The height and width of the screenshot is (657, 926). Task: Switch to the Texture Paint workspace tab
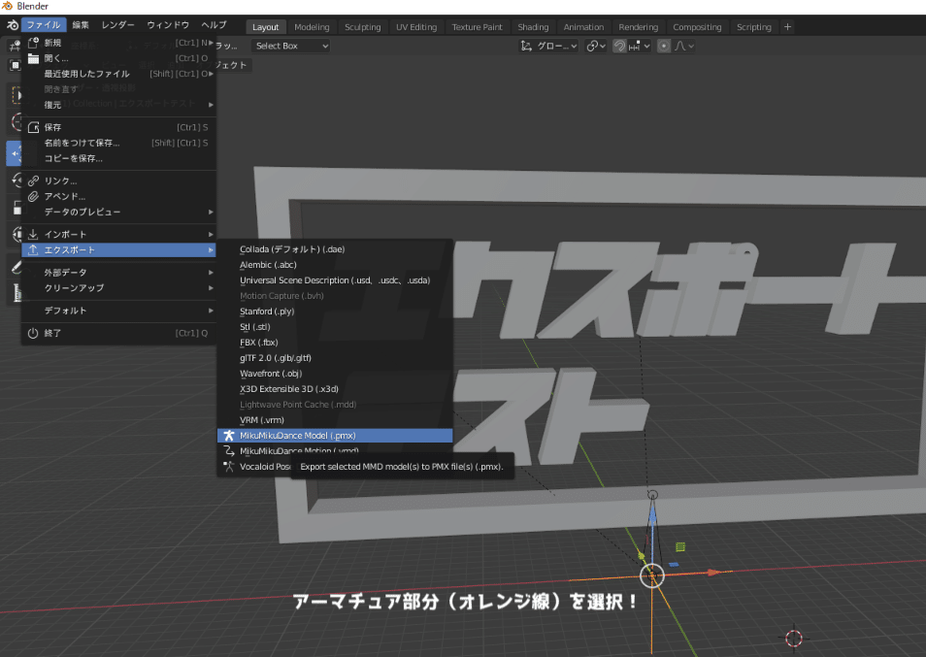pos(478,27)
